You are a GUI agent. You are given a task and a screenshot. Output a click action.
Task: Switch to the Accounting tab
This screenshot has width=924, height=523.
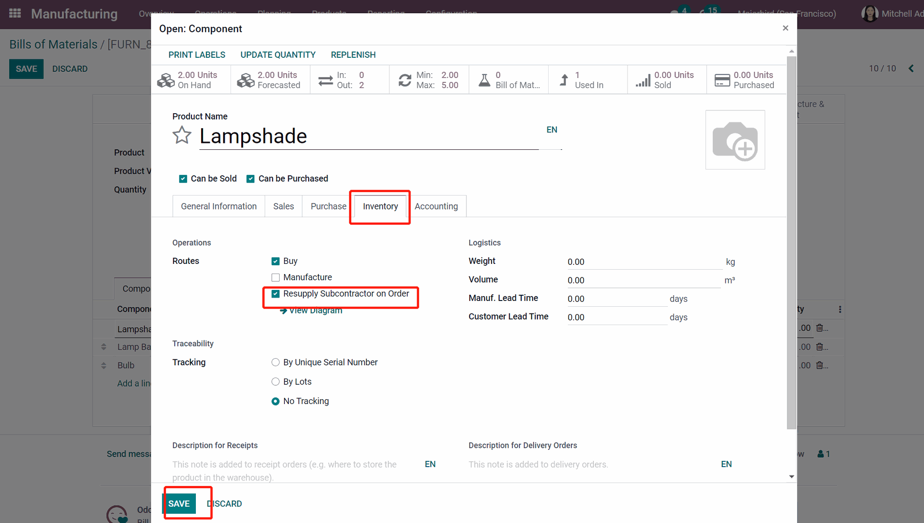pos(436,206)
